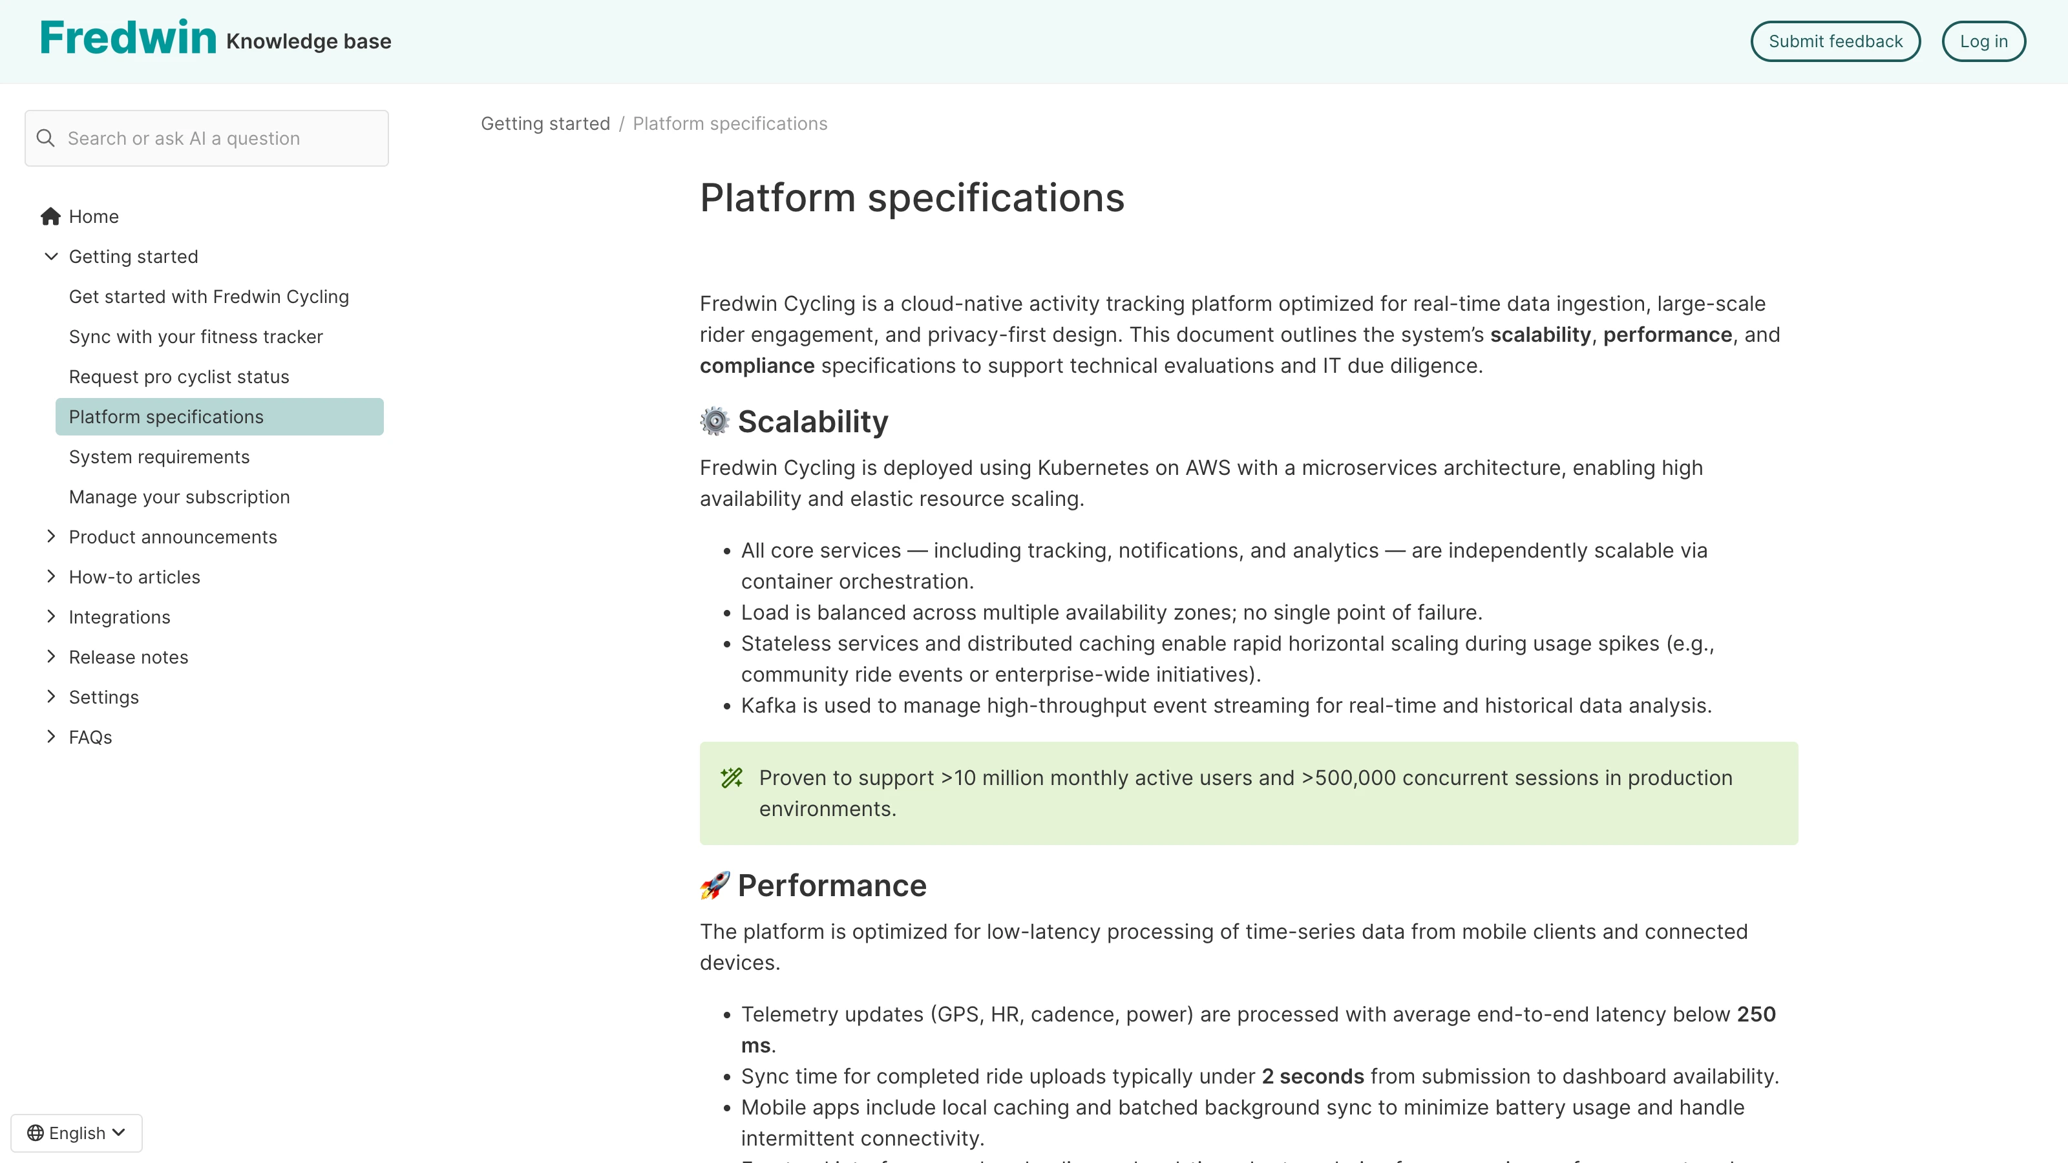Click the Submit feedback button
Image resolution: width=2068 pixels, height=1163 pixels.
point(1835,42)
